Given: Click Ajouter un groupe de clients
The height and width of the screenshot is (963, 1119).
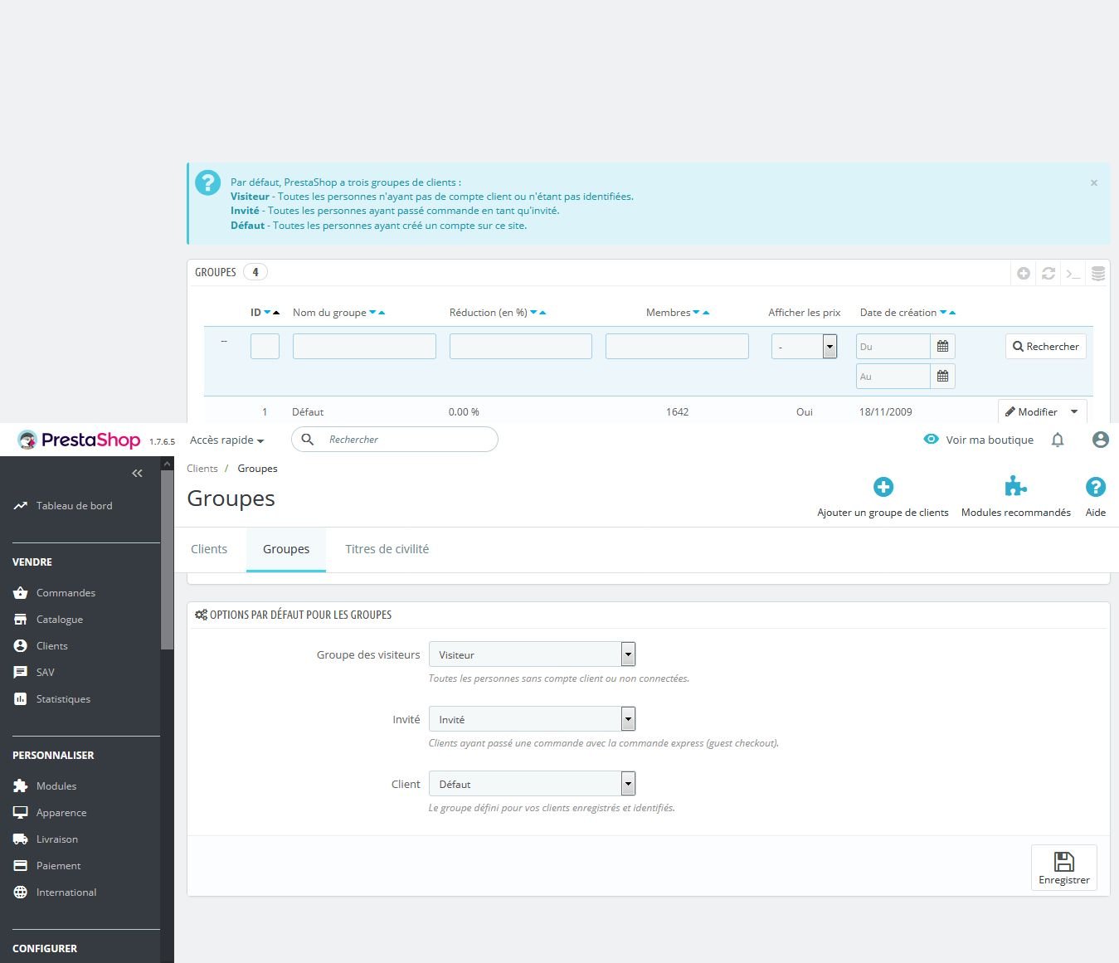Looking at the screenshot, I should (883, 498).
